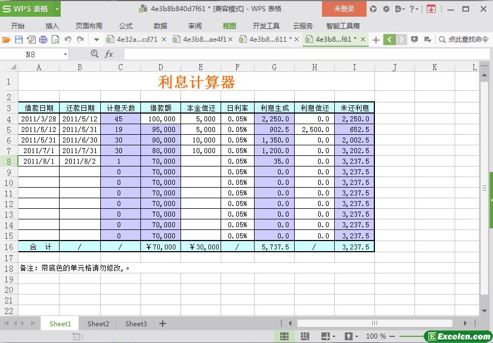
Task: Click the red download arrow icon
Action: tap(431, 9)
